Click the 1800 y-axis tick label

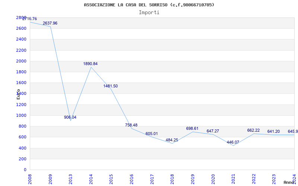21,72
